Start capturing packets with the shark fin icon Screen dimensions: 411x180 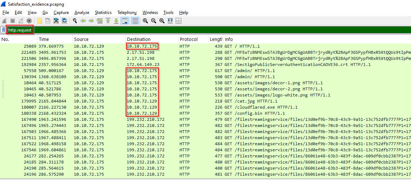coord(4,21)
